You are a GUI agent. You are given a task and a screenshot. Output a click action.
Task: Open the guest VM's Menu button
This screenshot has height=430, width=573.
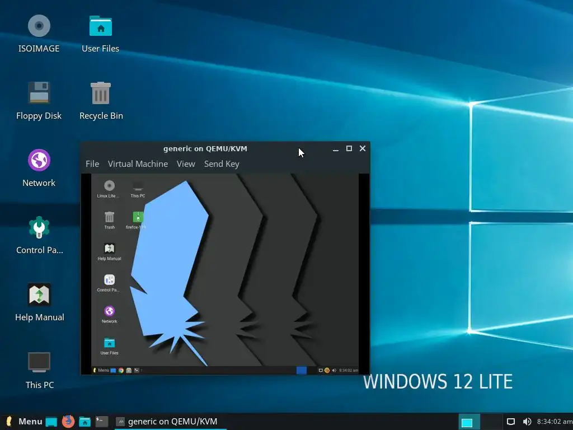pos(101,370)
